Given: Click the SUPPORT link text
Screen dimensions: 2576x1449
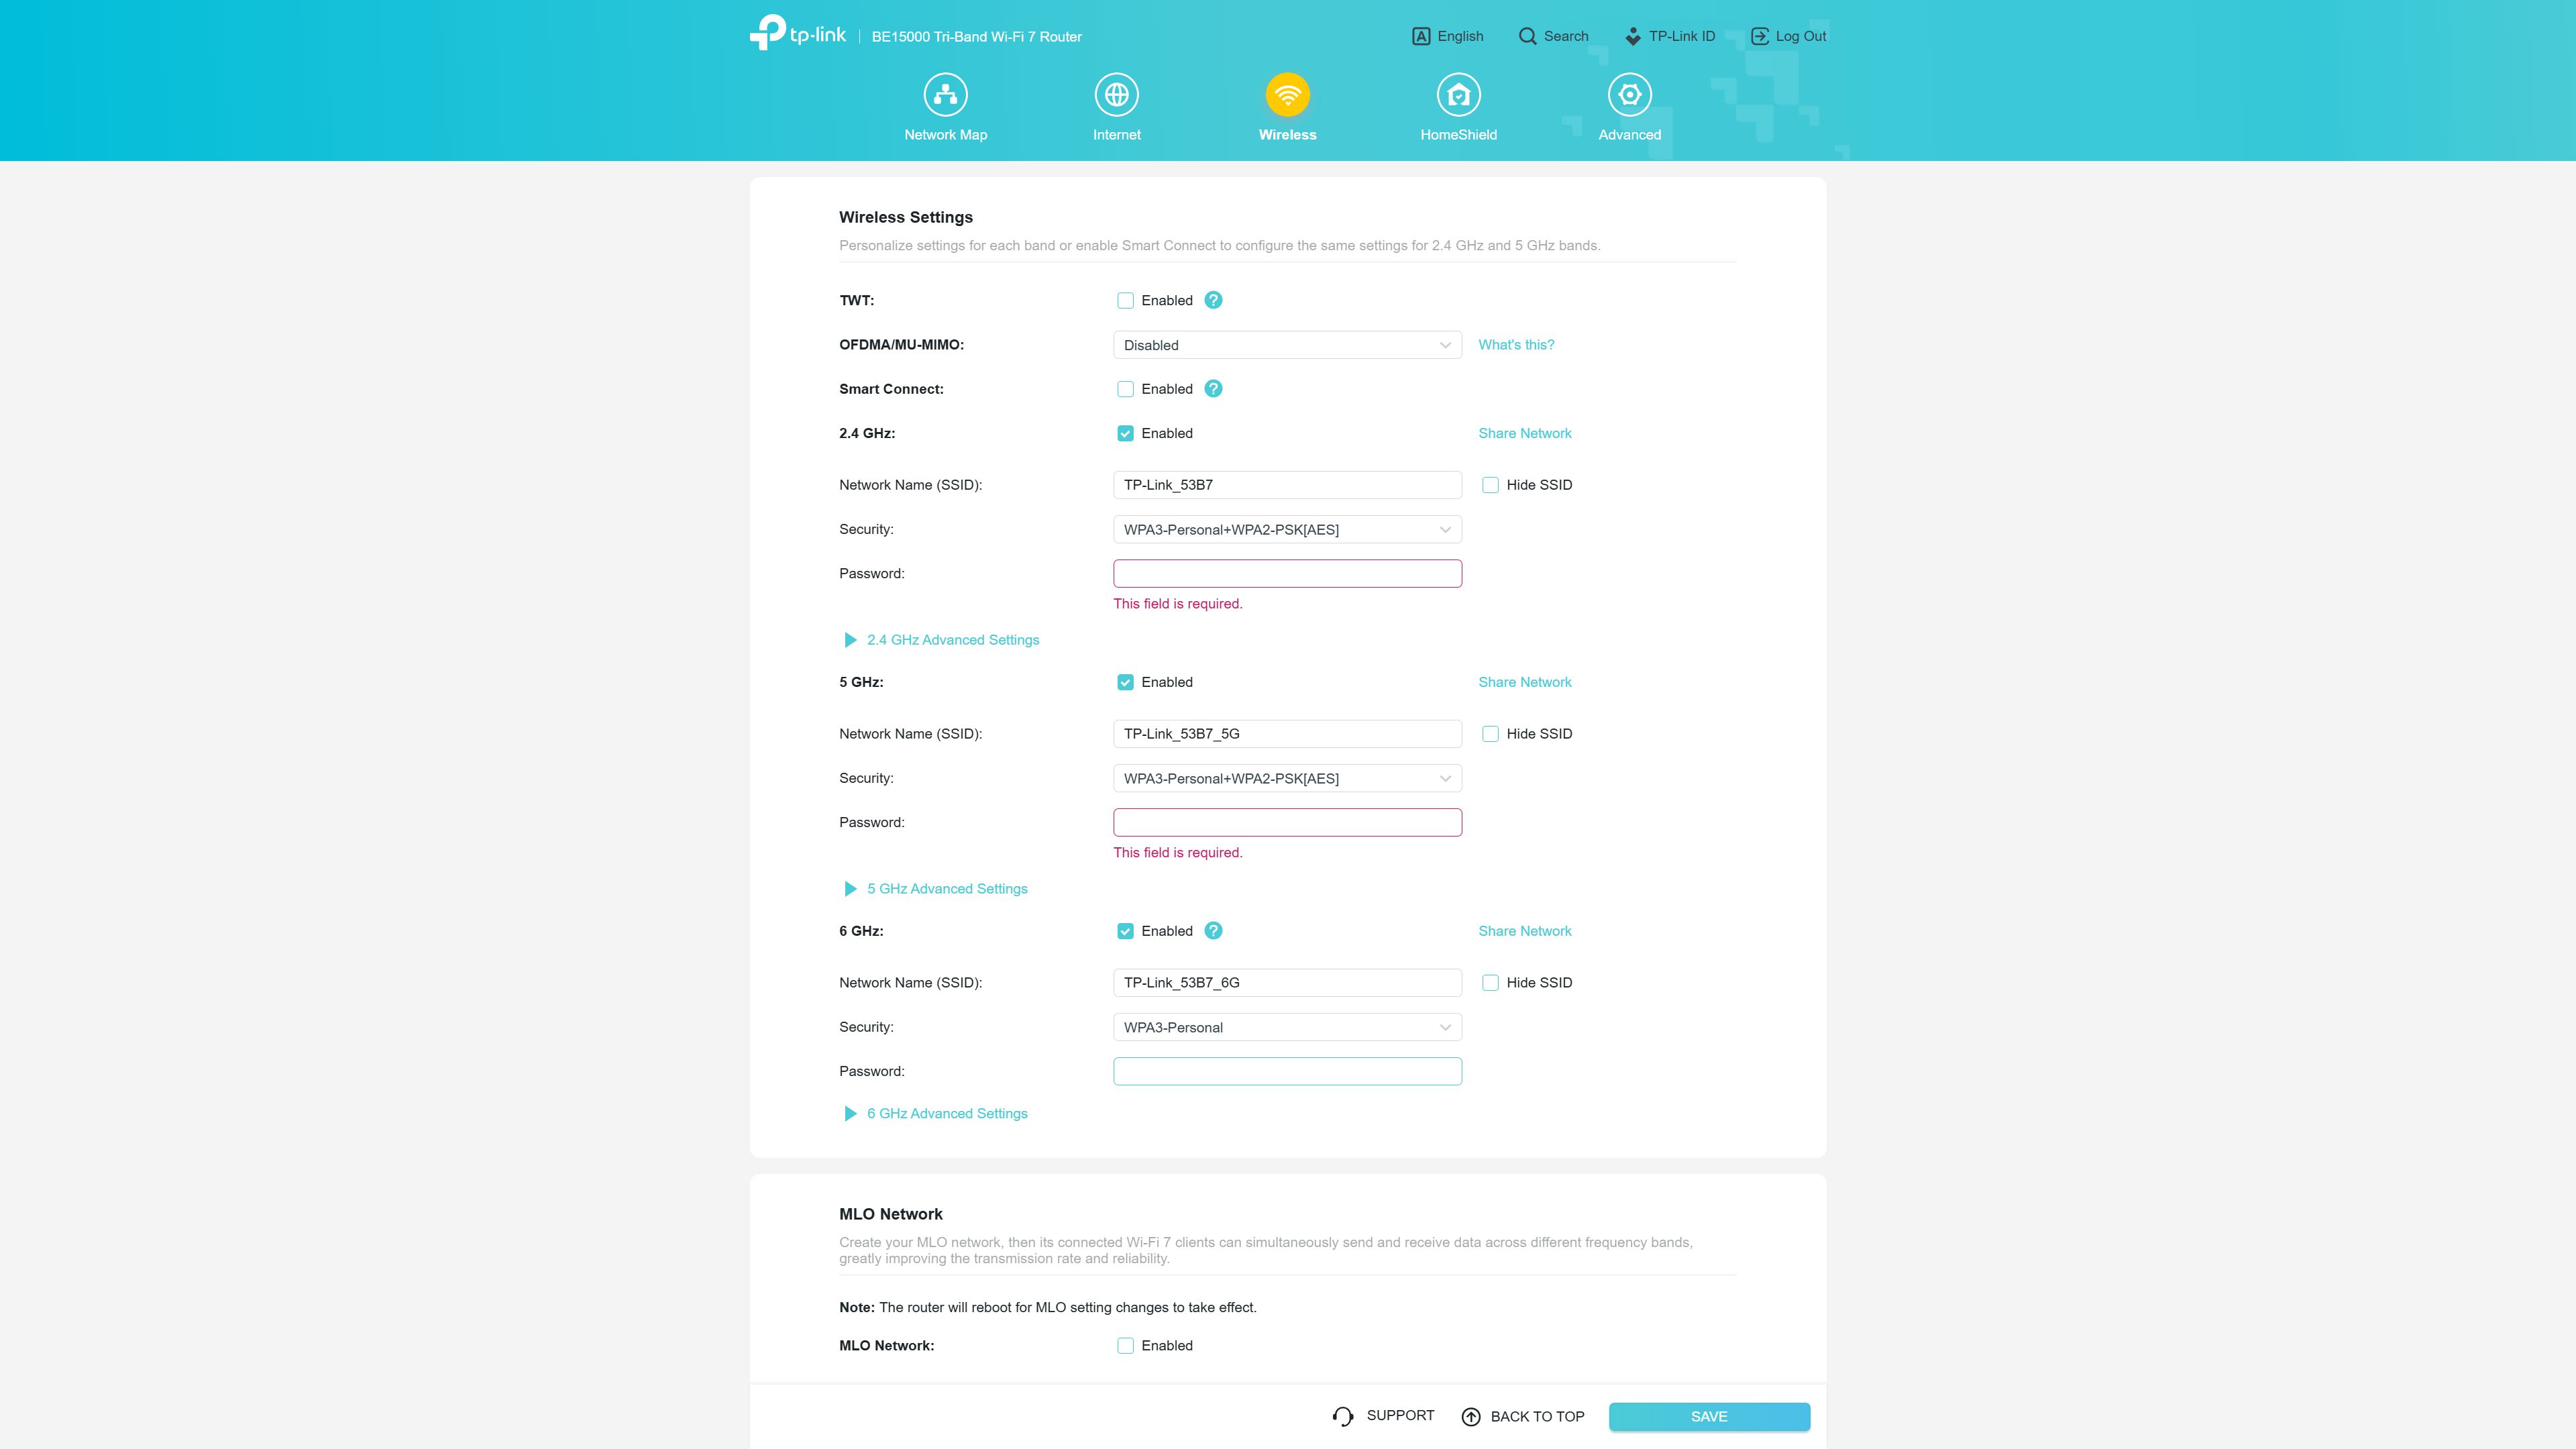Looking at the screenshot, I should [x=1400, y=1416].
